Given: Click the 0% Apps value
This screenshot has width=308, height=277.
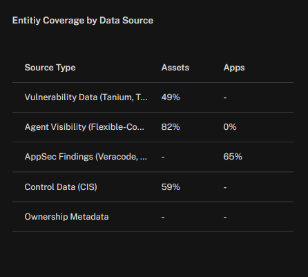Looking at the screenshot, I should coord(230,127).
